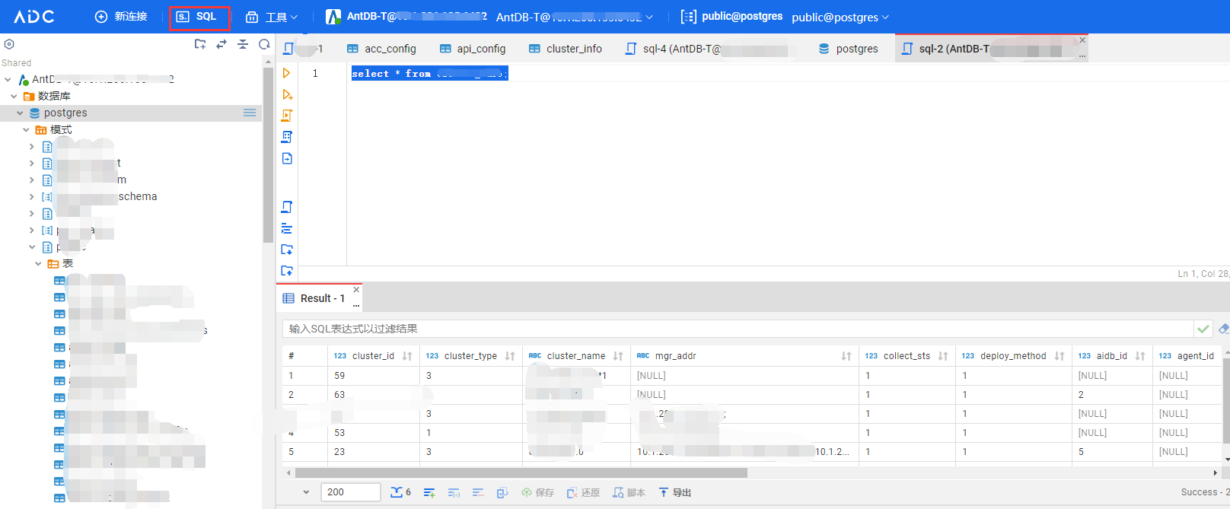Click the Save (保存) button
This screenshot has height=509, width=1230.
[x=537, y=493]
